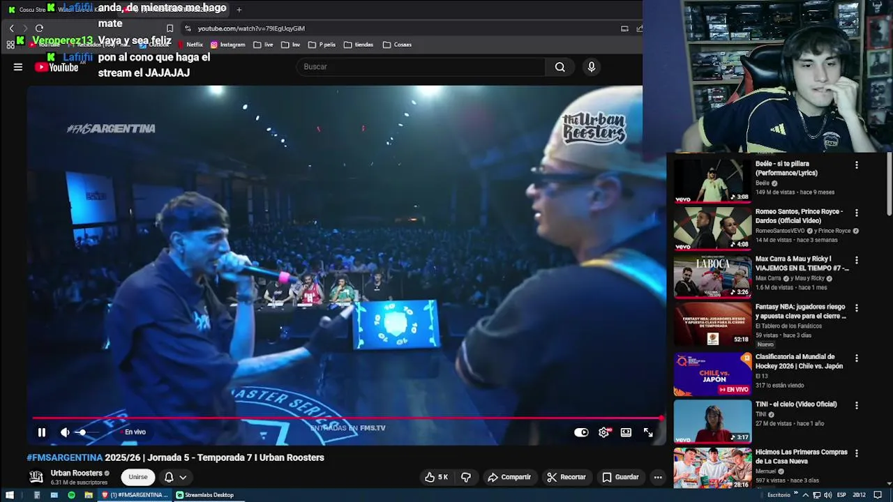This screenshot has width=893, height=502.
Task: Open 'Romeo Santos, Prince Royce - Dardos' video
Action: click(712, 228)
